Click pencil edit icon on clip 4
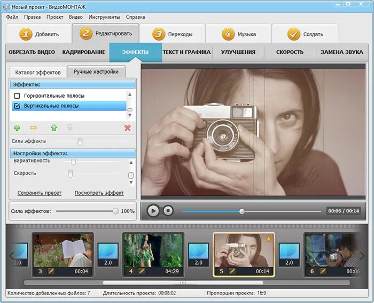Viewport: 374px width, 303px height. (x=142, y=271)
